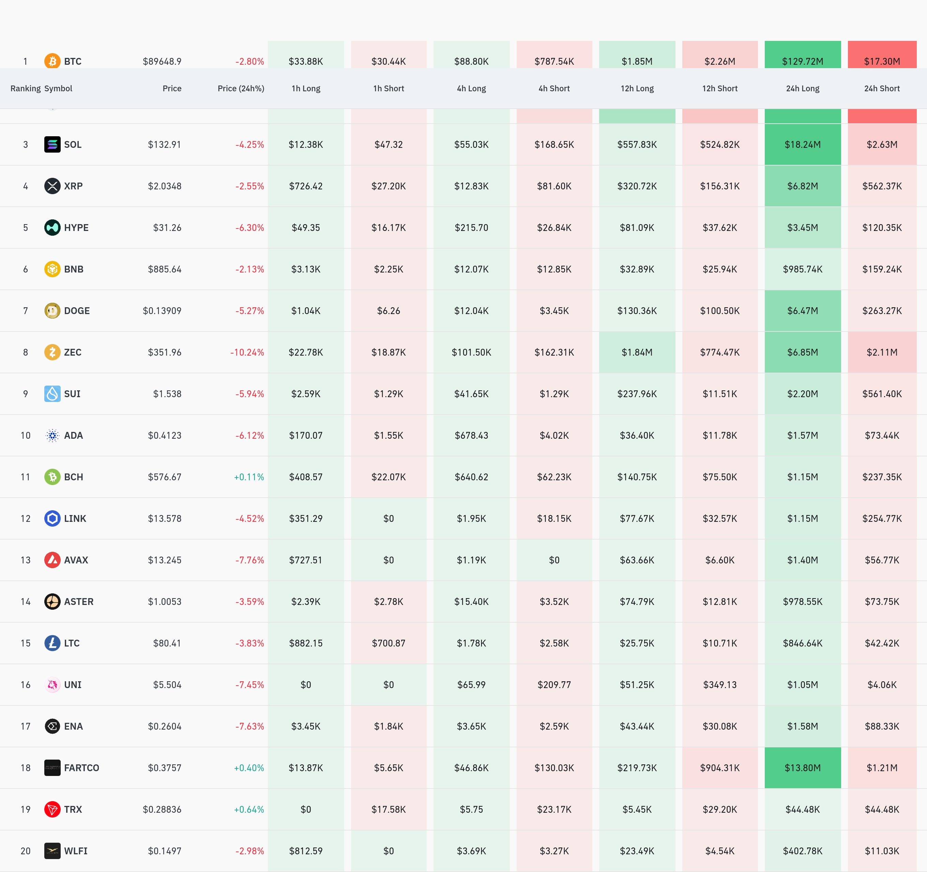Viewport: 927px width, 872px height.
Task: Open the ASTER symbol link
Action: coord(79,602)
